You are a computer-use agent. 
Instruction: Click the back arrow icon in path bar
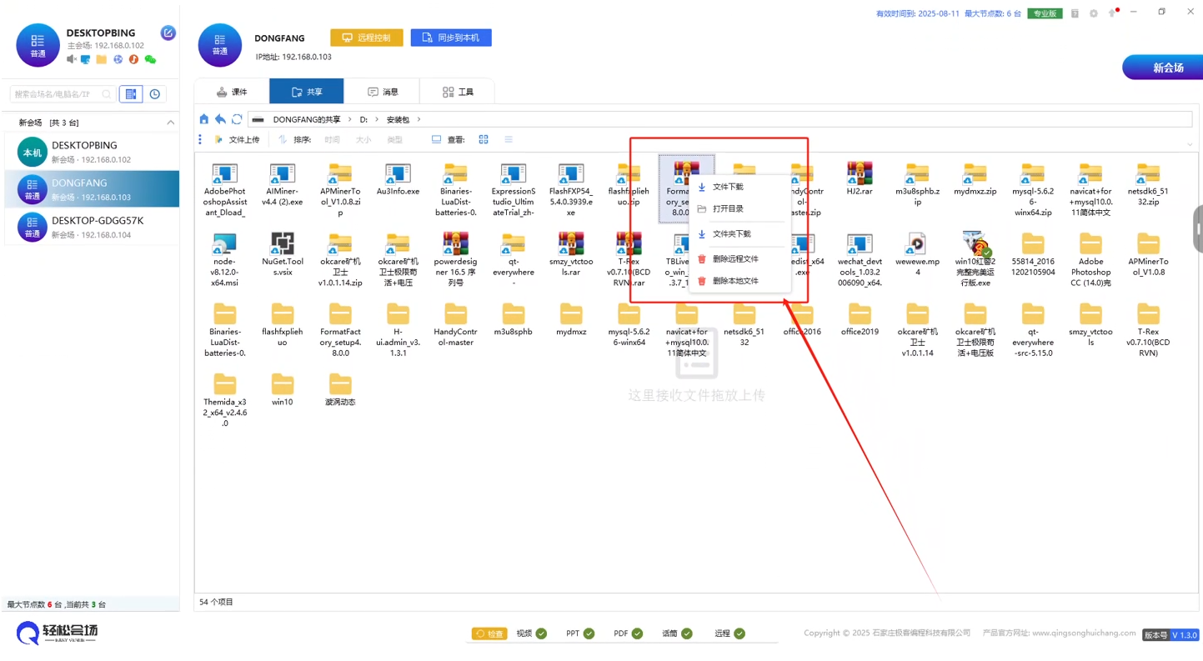(x=220, y=119)
